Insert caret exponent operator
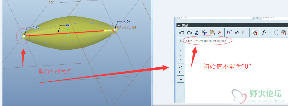This screenshot has width=288, height=106. click(x=181, y=60)
